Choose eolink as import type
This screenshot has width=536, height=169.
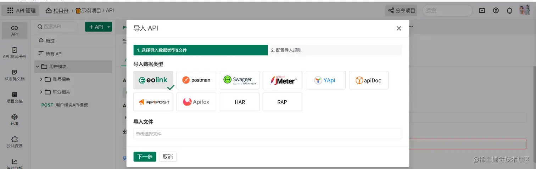pyautogui.click(x=153, y=80)
